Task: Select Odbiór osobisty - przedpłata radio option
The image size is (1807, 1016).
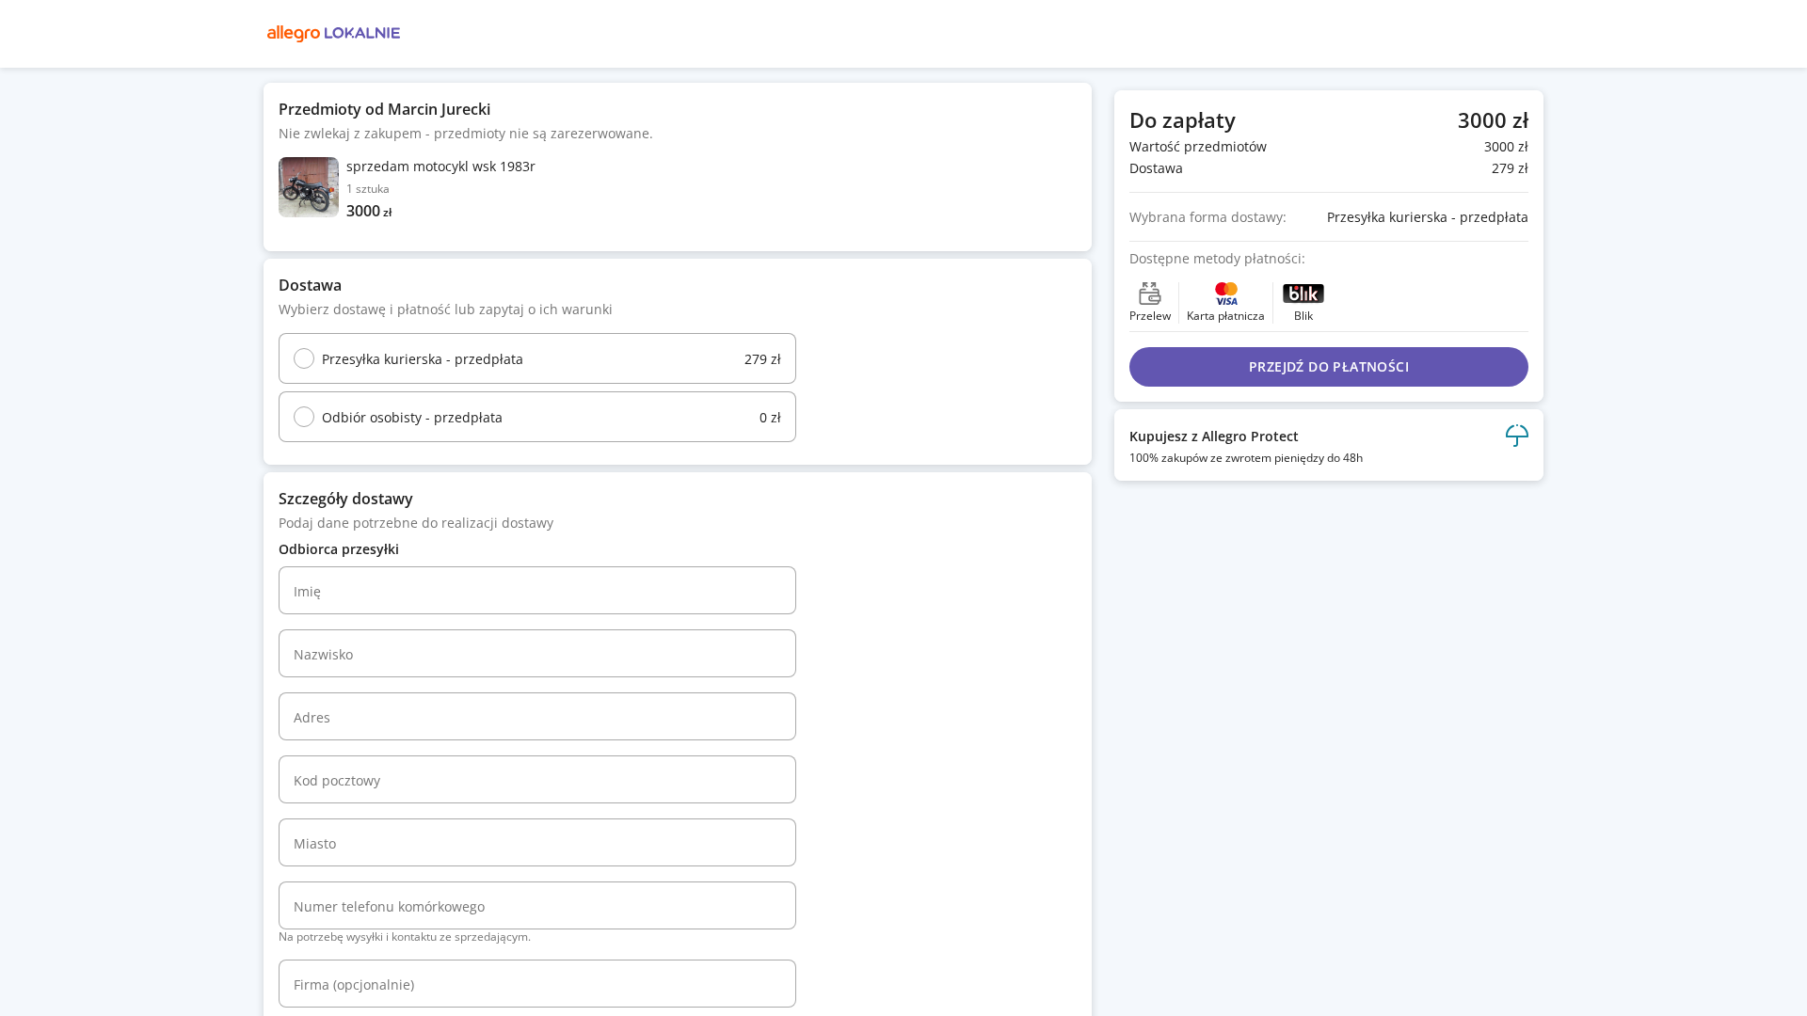Action: (304, 417)
